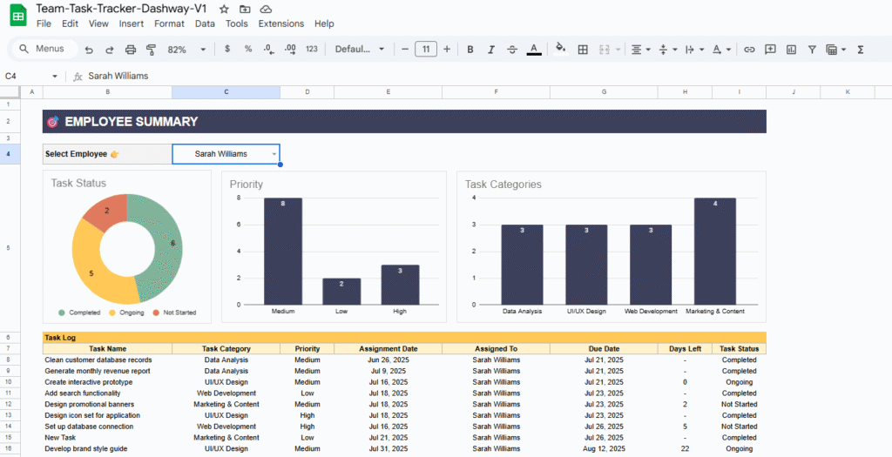Click the font size field
The height and width of the screenshot is (457, 892).
pyautogui.click(x=426, y=49)
